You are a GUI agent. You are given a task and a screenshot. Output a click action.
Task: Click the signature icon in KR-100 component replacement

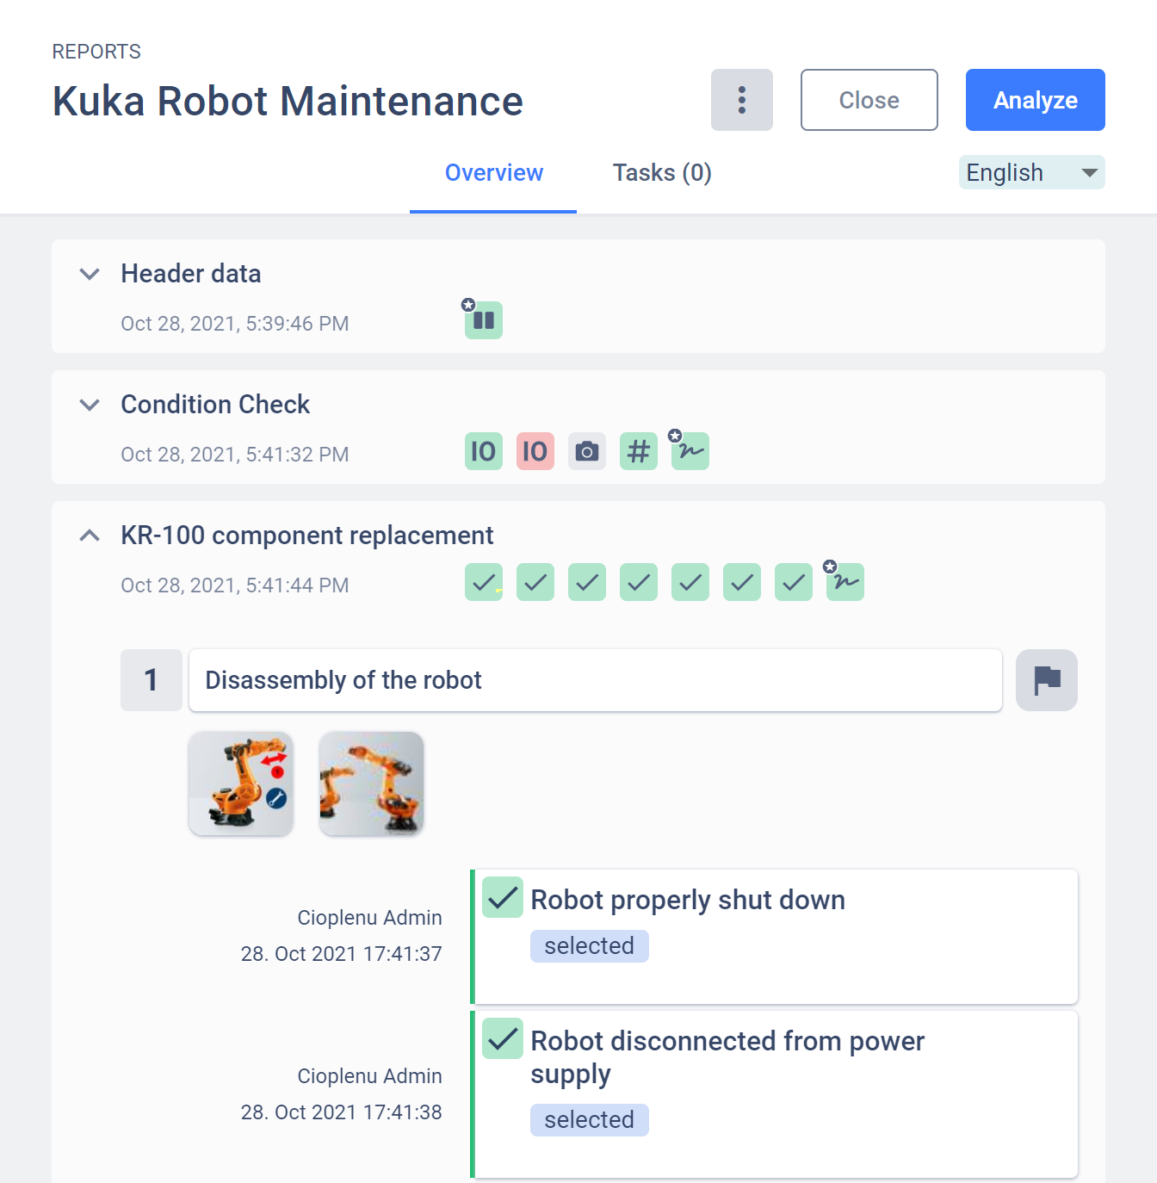pos(845,582)
